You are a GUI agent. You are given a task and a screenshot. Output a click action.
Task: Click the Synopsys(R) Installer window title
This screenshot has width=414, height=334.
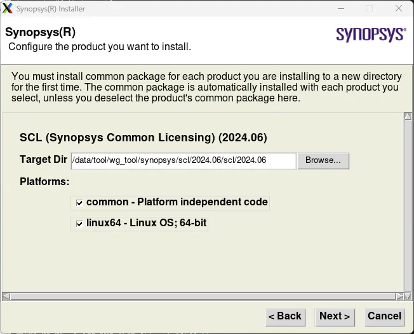[x=51, y=9]
